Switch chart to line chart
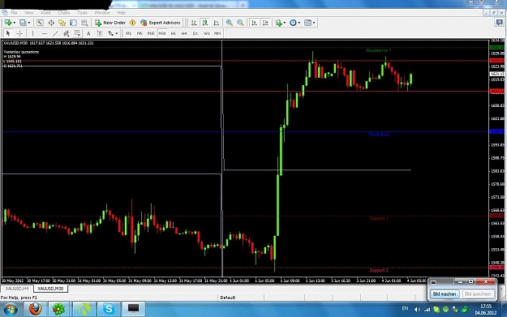 pyautogui.click(x=217, y=23)
